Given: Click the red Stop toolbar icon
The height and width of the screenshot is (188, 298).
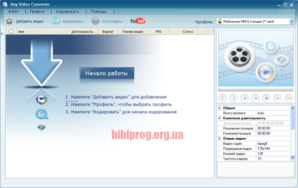Looking at the screenshot, I should coord(95,21).
